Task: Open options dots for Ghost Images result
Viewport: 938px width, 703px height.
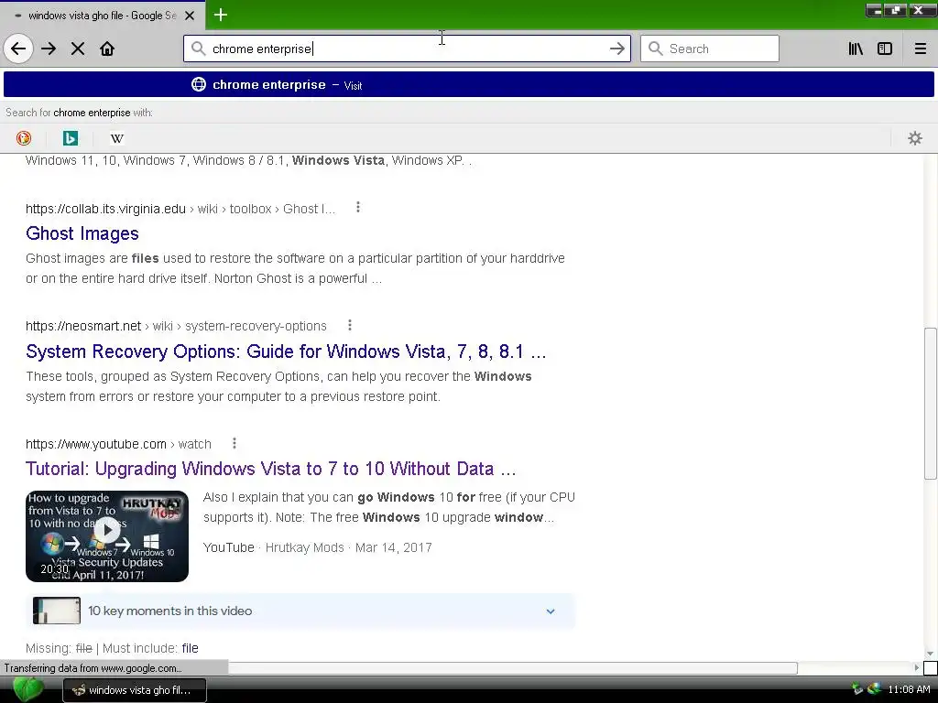Action: (358, 208)
